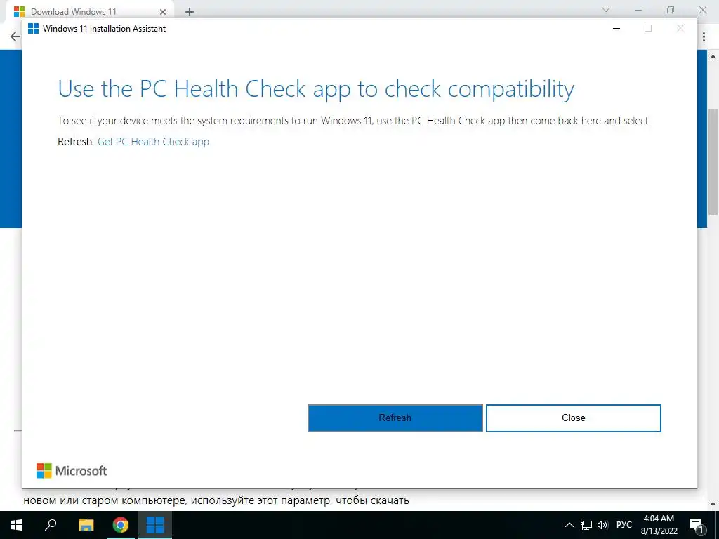719x539 pixels.
Task: Show hidden system tray icons
Action: pos(569,525)
